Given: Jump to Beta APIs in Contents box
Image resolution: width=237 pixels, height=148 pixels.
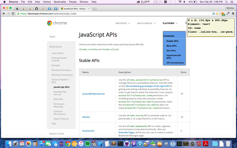Looking at the screenshot, I should tap(171, 46).
